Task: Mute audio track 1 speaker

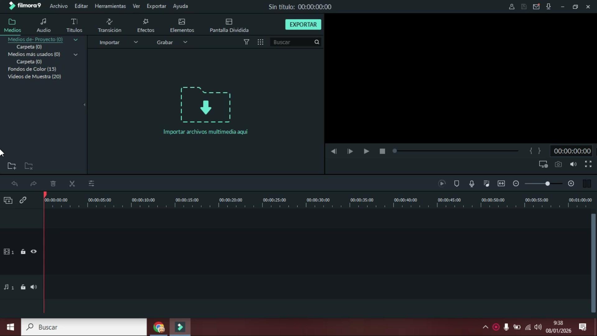Action: point(34,287)
